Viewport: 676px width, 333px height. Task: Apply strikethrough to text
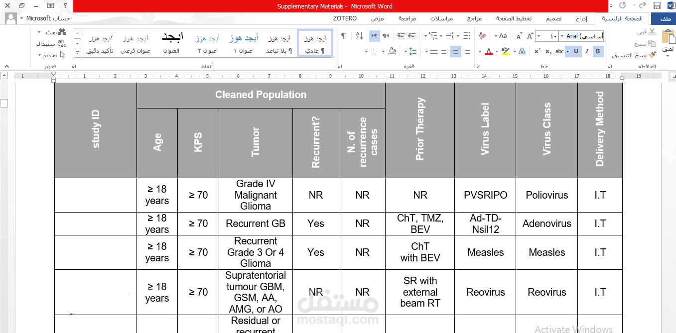tap(559, 51)
